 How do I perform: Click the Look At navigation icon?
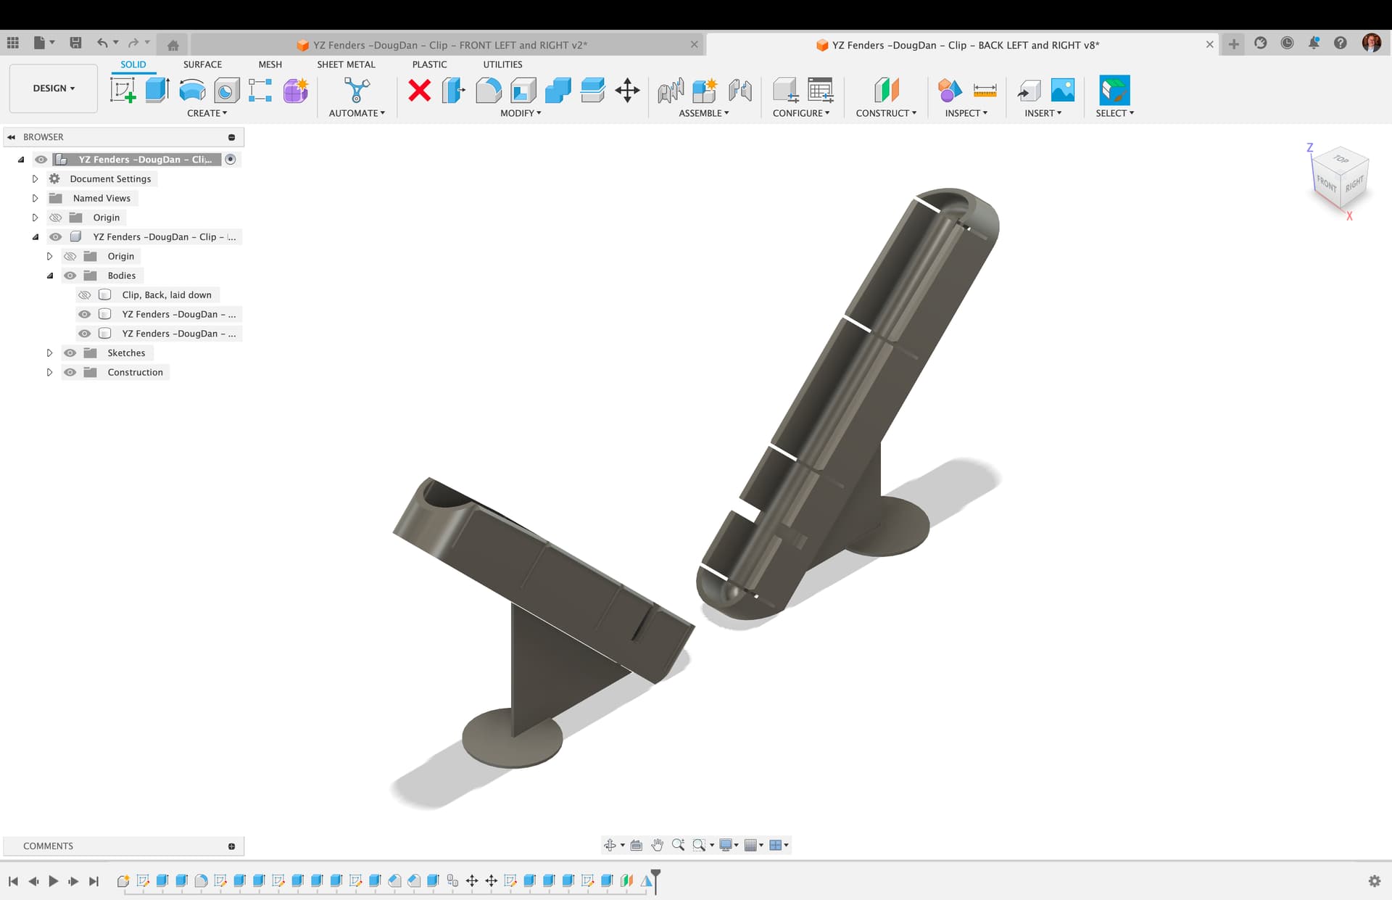(x=637, y=845)
